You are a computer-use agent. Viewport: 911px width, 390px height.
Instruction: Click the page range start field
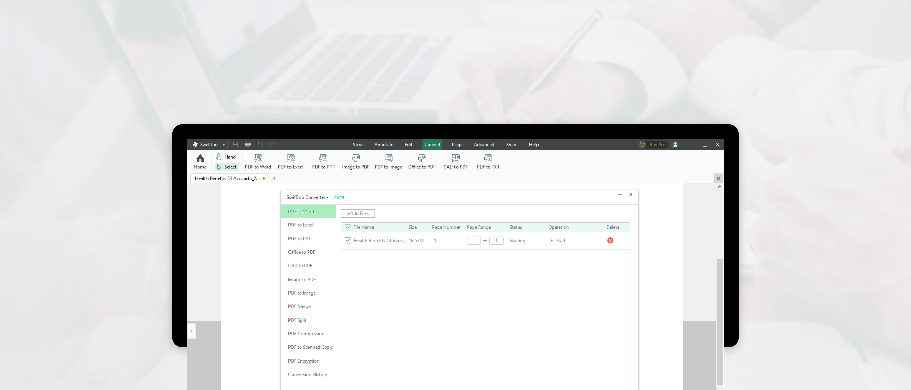[x=474, y=241]
